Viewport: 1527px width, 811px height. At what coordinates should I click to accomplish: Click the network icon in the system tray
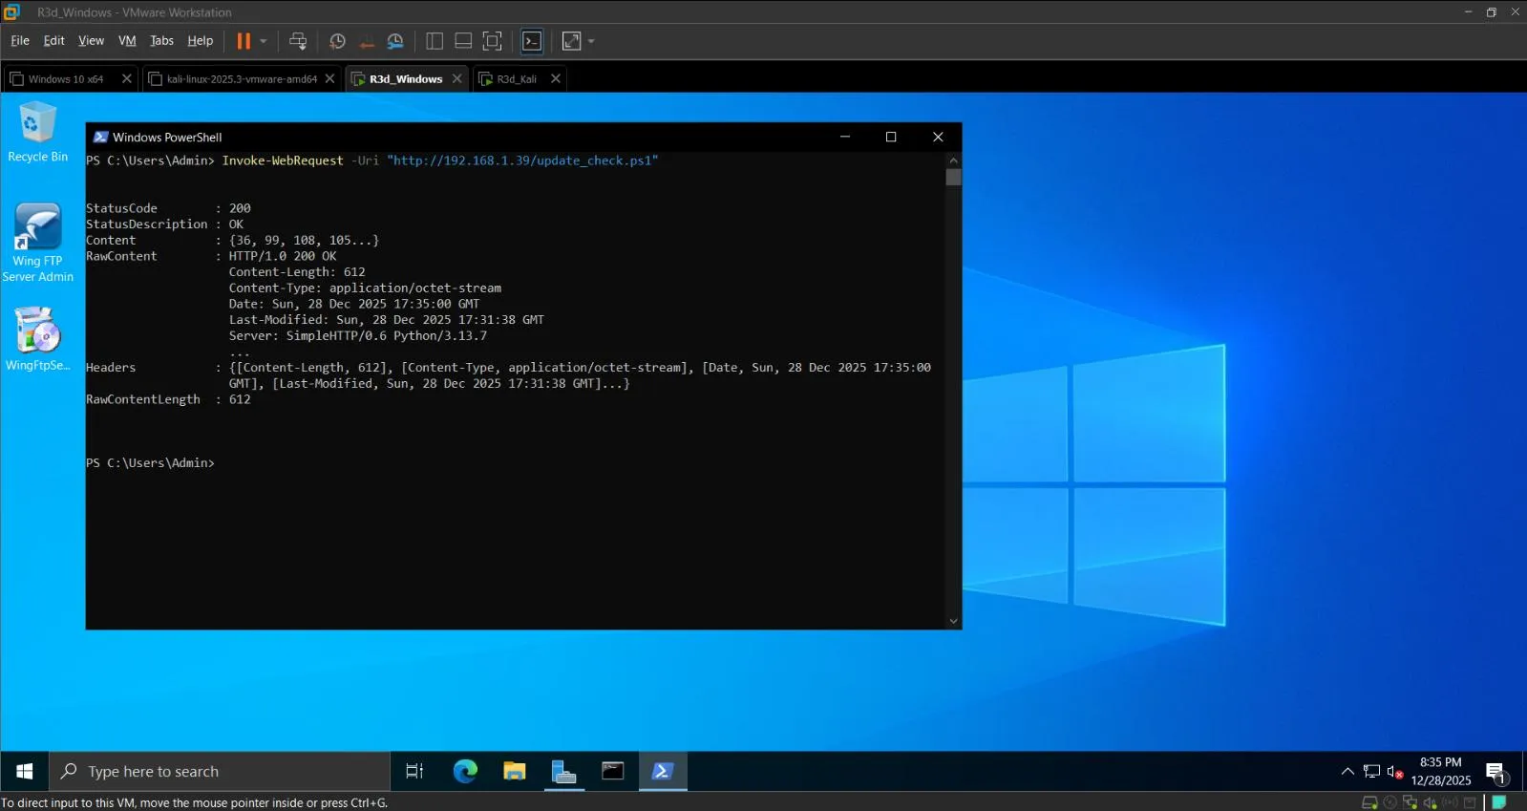click(x=1372, y=772)
